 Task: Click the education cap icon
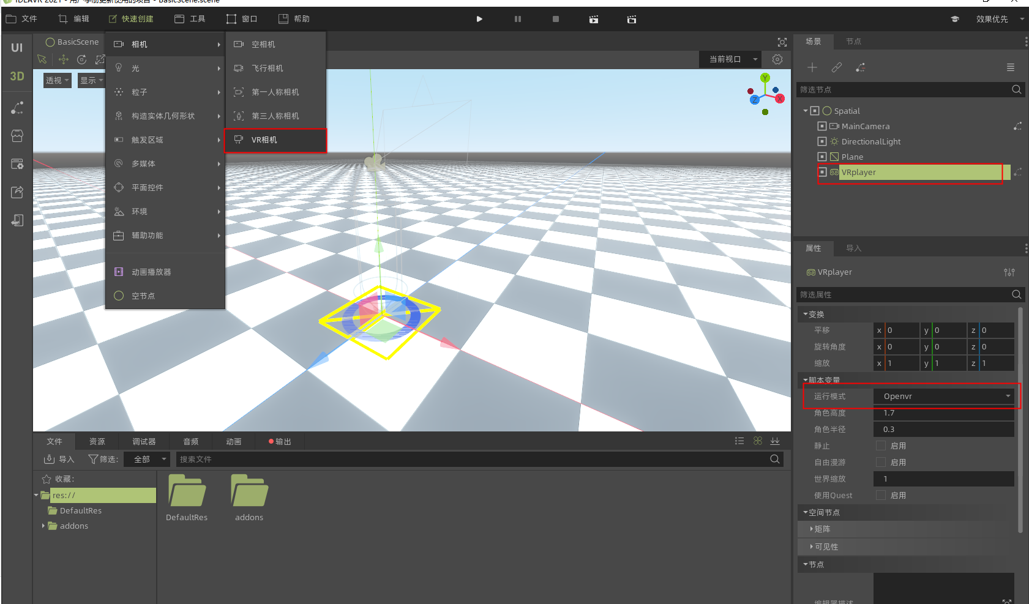coord(954,19)
